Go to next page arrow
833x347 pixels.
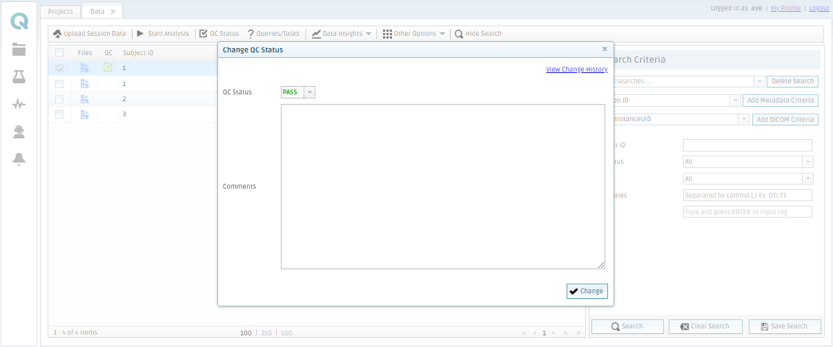point(553,333)
